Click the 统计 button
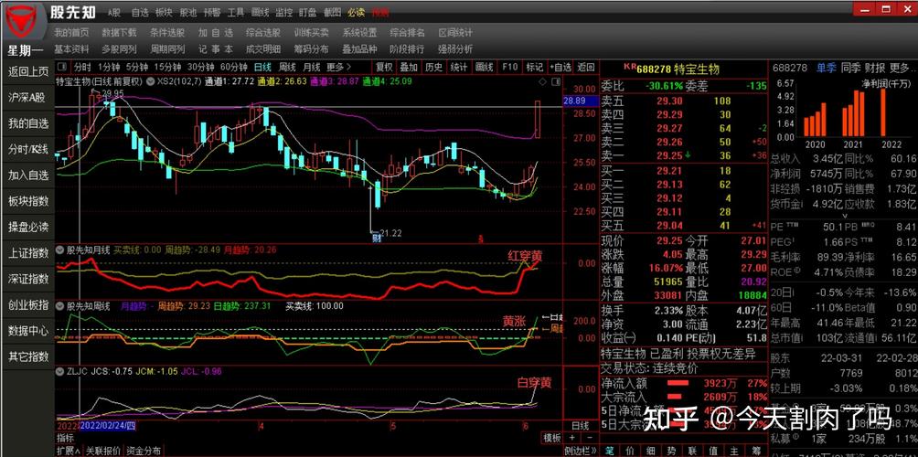 click(x=459, y=67)
